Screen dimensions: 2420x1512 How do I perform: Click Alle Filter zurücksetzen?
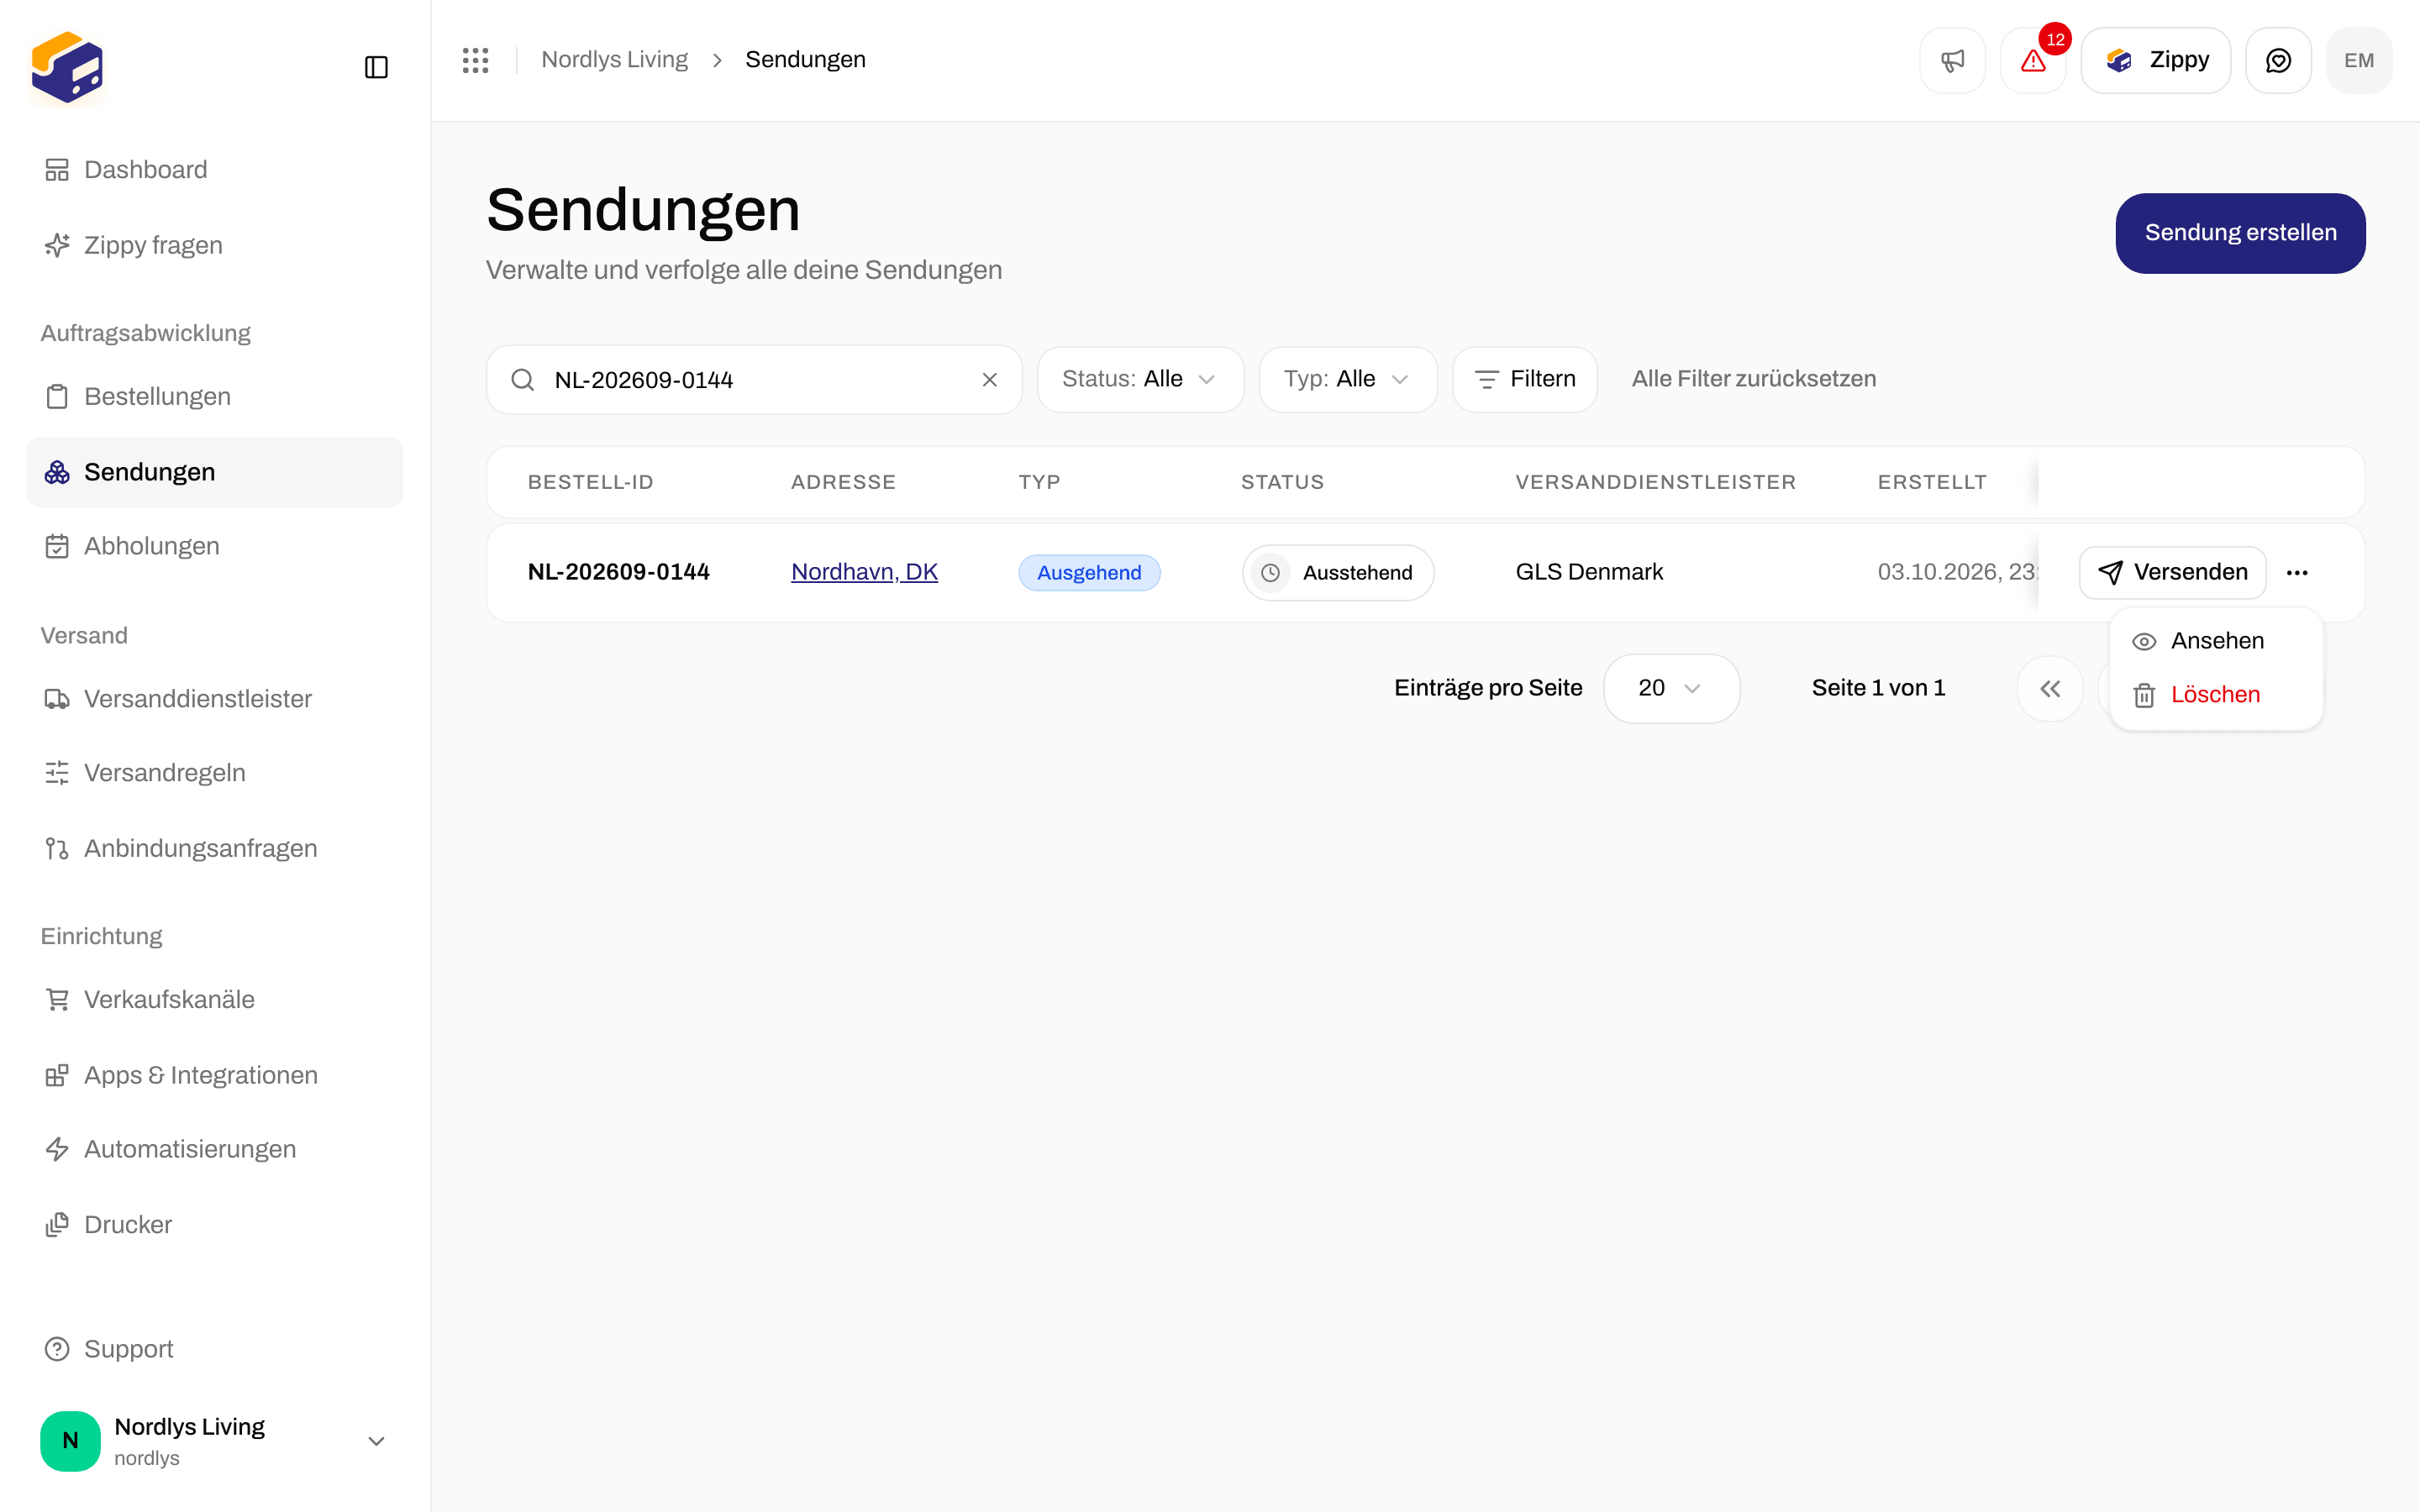coord(1754,379)
